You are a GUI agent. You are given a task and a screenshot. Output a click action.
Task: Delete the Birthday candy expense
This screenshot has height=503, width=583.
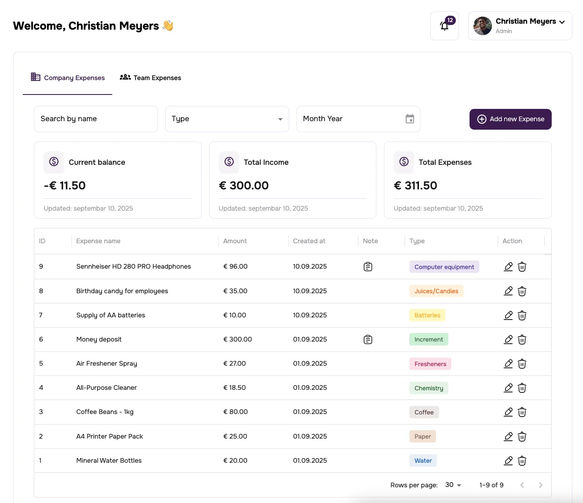(522, 291)
